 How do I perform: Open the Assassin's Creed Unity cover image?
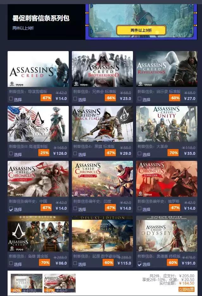167,124
